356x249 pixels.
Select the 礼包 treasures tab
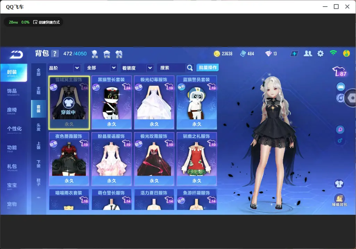[12, 167]
